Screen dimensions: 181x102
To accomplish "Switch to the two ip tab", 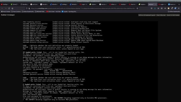I will [x=103, y=5].
